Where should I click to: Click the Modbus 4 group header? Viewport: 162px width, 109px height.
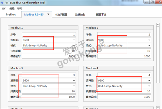click(119, 68)
